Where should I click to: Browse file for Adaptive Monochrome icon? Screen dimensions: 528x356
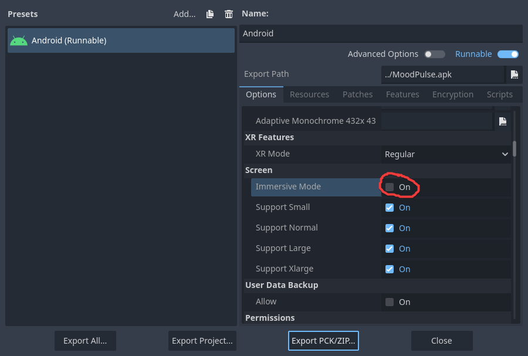[503, 121]
